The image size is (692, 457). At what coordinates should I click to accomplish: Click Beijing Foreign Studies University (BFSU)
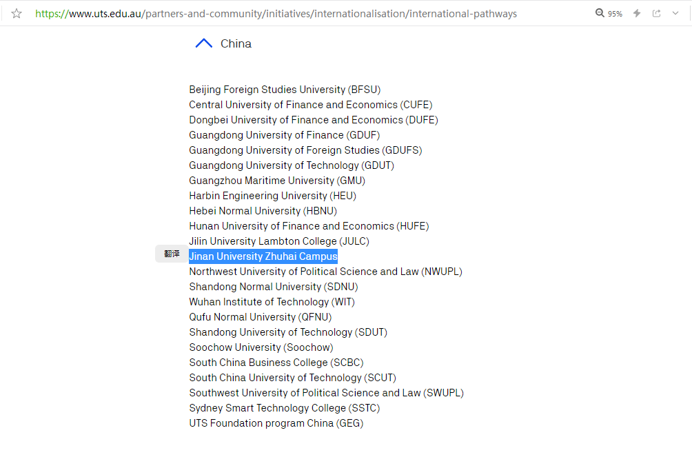(285, 90)
